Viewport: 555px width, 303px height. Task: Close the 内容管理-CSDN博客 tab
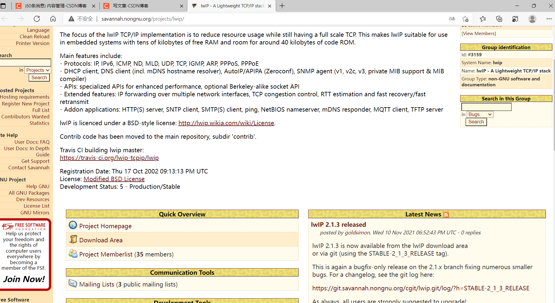94,6
